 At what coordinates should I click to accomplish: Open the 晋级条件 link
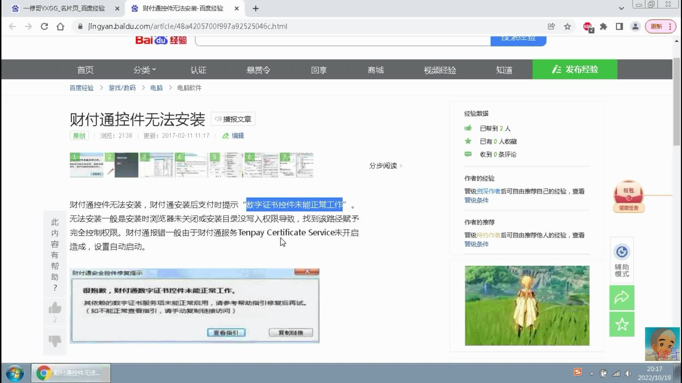[x=476, y=200]
